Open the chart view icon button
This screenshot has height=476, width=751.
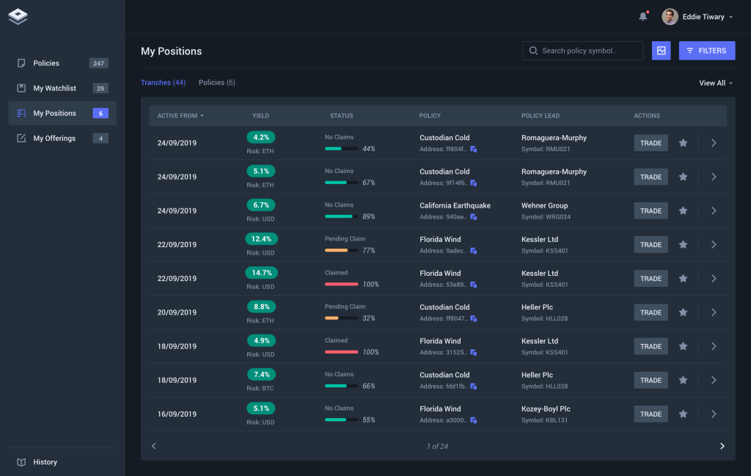tap(661, 51)
